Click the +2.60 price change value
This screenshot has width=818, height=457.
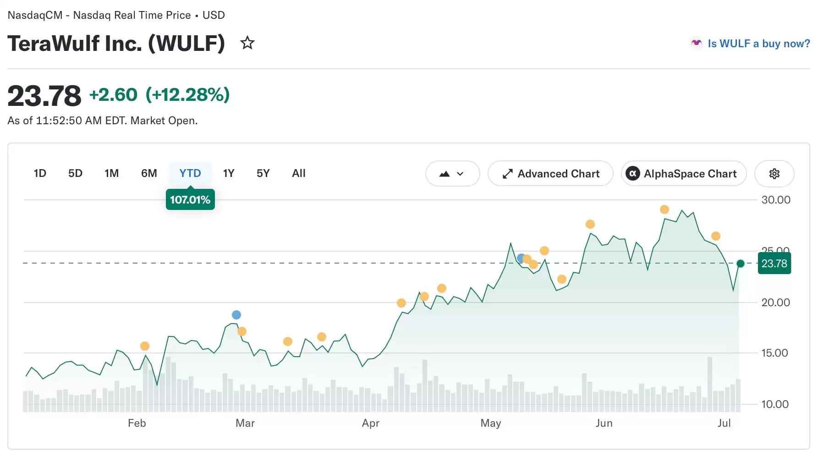point(113,95)
